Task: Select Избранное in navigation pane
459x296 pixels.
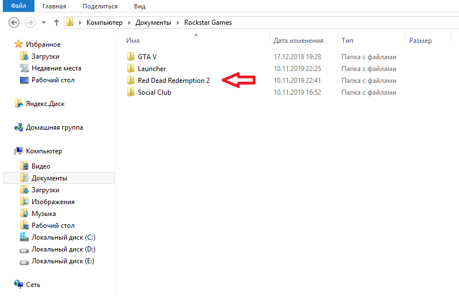Action: 43,45
